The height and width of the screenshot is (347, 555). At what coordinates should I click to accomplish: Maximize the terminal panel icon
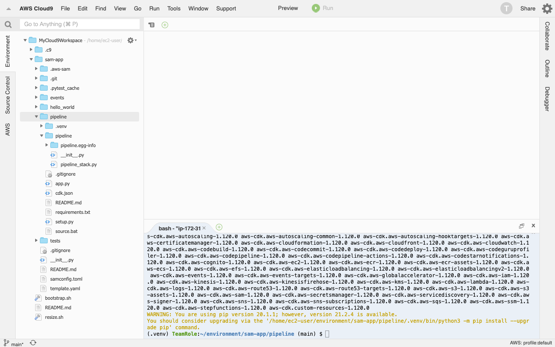pos(522,226)
